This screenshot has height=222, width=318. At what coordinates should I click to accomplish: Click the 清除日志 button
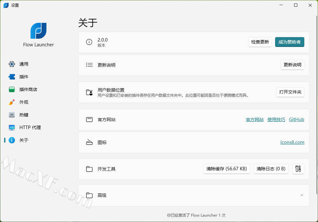271,169
